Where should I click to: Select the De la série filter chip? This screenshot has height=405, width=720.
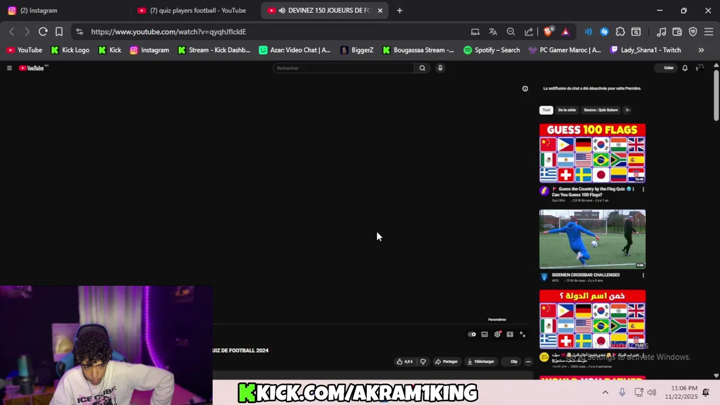click(x=567, y=110)
